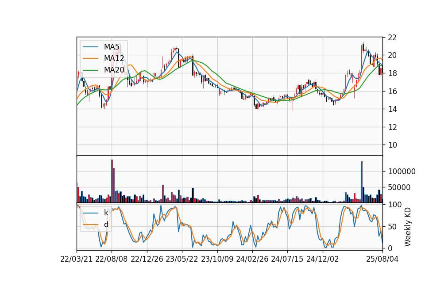
Task: Click the 22/08/08 date label
Action: tap(112, 259)
